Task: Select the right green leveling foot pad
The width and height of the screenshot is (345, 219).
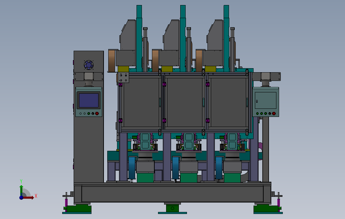Action: [x=266, y=209]
